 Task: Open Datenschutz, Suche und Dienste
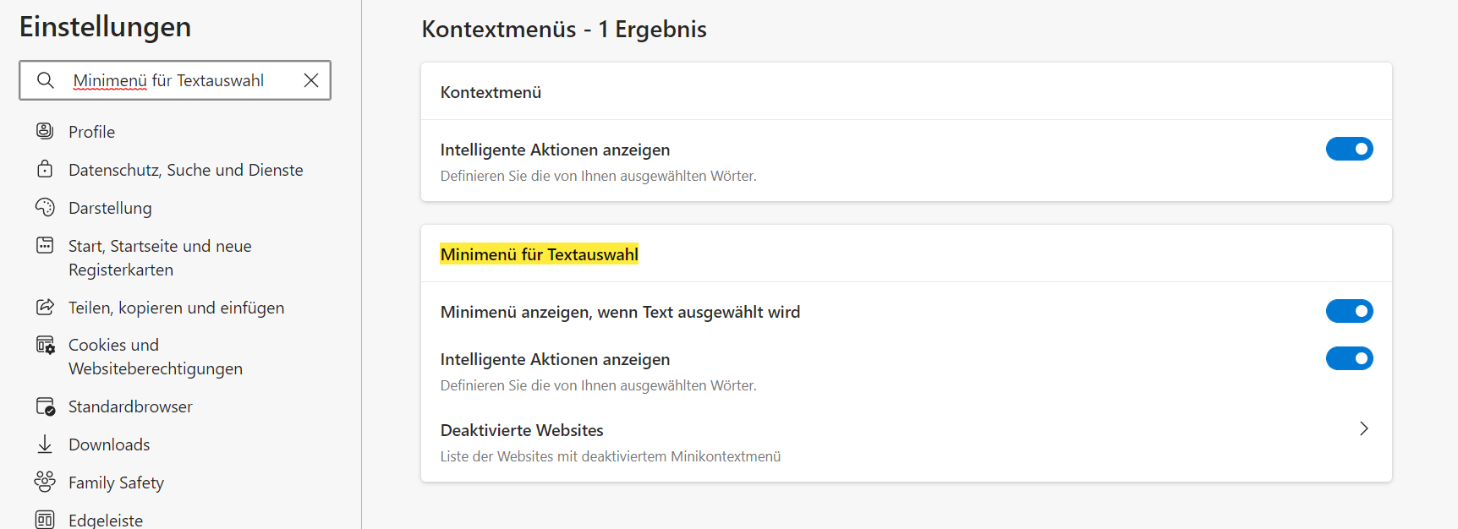coord(185,170)
